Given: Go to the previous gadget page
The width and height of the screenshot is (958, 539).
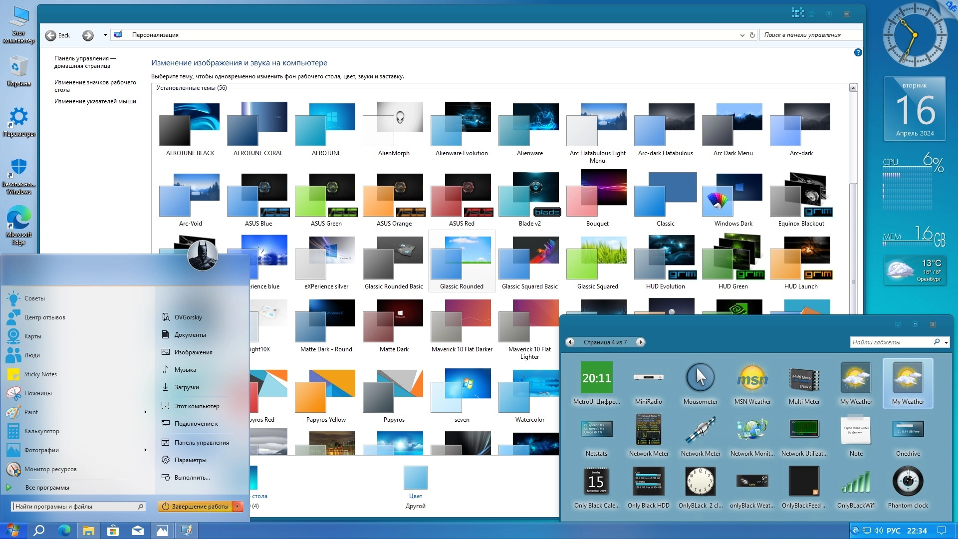Looking at the screenshot, I should pos(570,342).
